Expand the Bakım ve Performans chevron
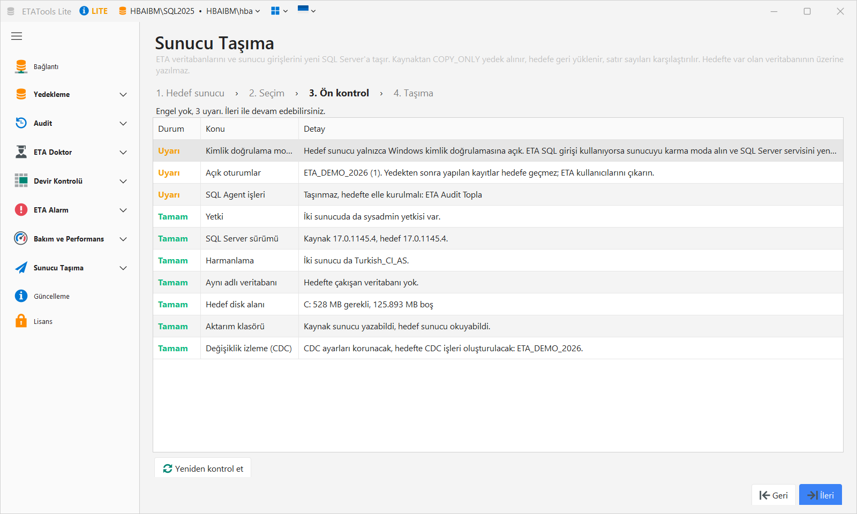Viewport: 857px width, 514px height. (123, 239)
